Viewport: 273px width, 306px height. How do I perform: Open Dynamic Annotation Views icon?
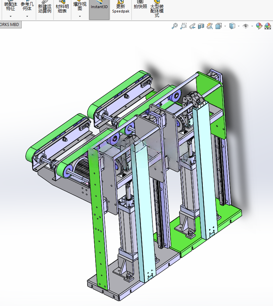pyautogui.click(x=210, y=26)
